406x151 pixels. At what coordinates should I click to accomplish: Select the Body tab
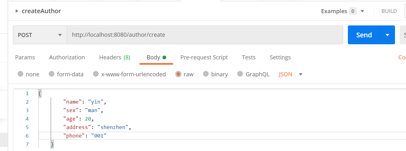[156, 57]
